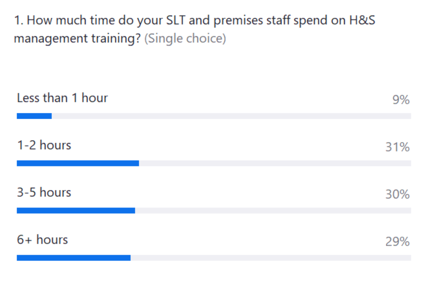Click the 9% result value
This screenshot has width=435, height=281.
(x=401, y=100)
